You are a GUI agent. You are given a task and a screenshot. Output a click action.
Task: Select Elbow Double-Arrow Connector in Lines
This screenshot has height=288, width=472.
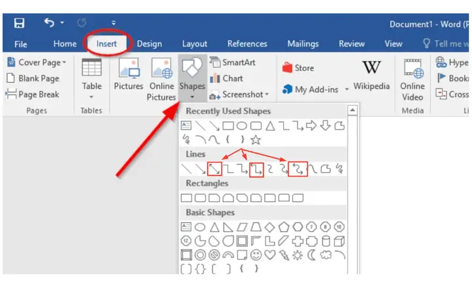[256, 169]
